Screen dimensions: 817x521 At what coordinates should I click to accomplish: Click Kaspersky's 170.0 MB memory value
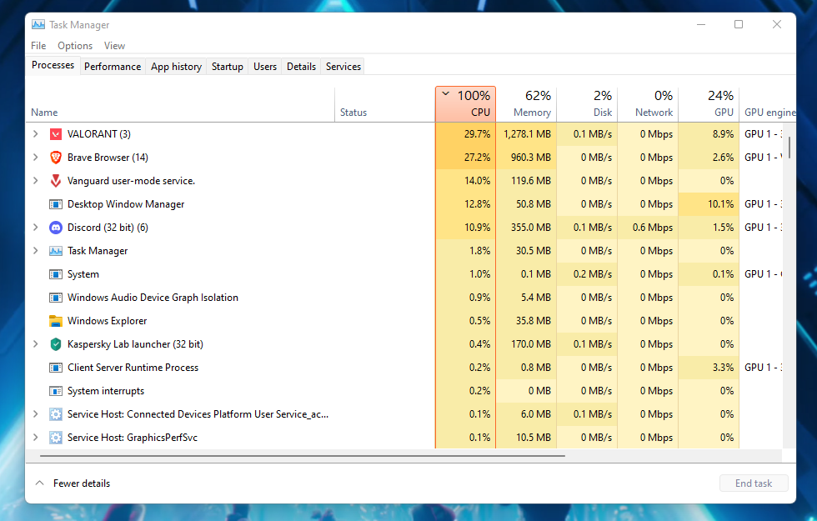[531, 344]
